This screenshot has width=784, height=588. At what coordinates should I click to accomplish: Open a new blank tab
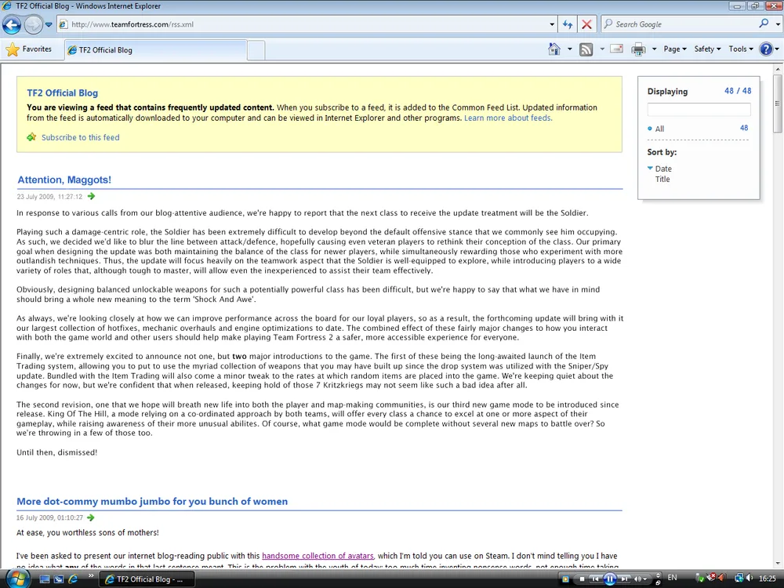256,50
